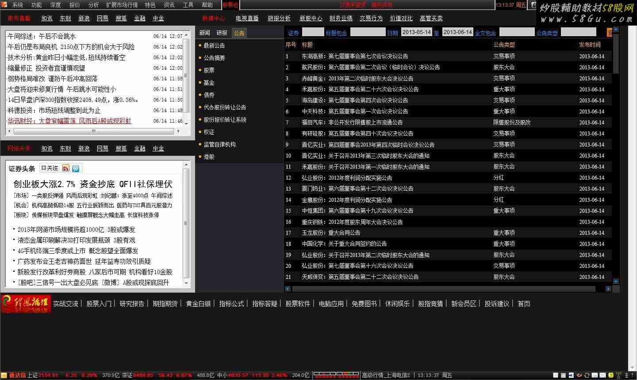Open the 分析 menu
The height and width of the screenshot is (380, 637).
[94, 5]
